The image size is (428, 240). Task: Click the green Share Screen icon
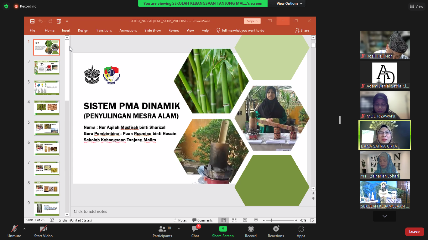[x=223, y=229]
